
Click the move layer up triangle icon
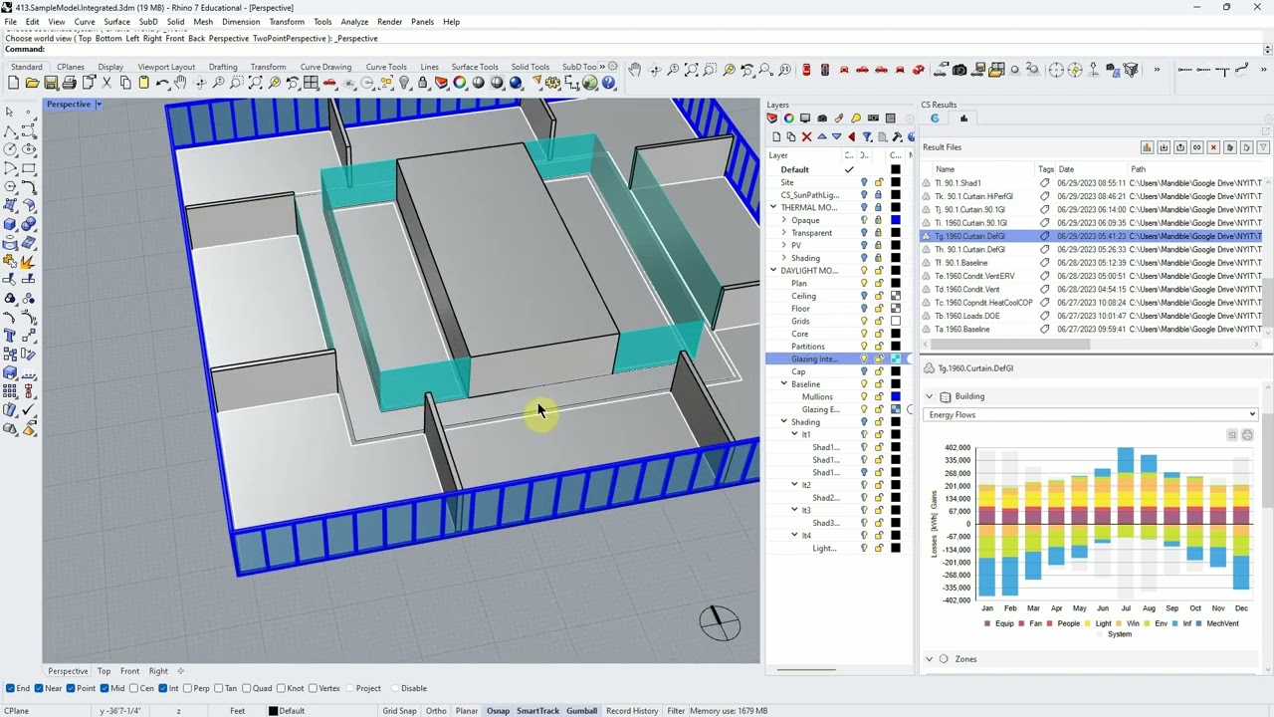(x=822, y=136)
